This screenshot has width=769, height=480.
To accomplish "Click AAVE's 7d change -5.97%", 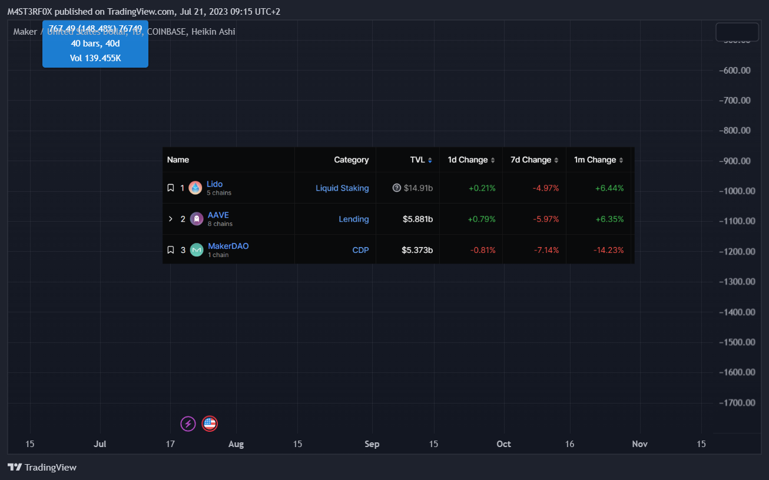I will click(546, 219).
